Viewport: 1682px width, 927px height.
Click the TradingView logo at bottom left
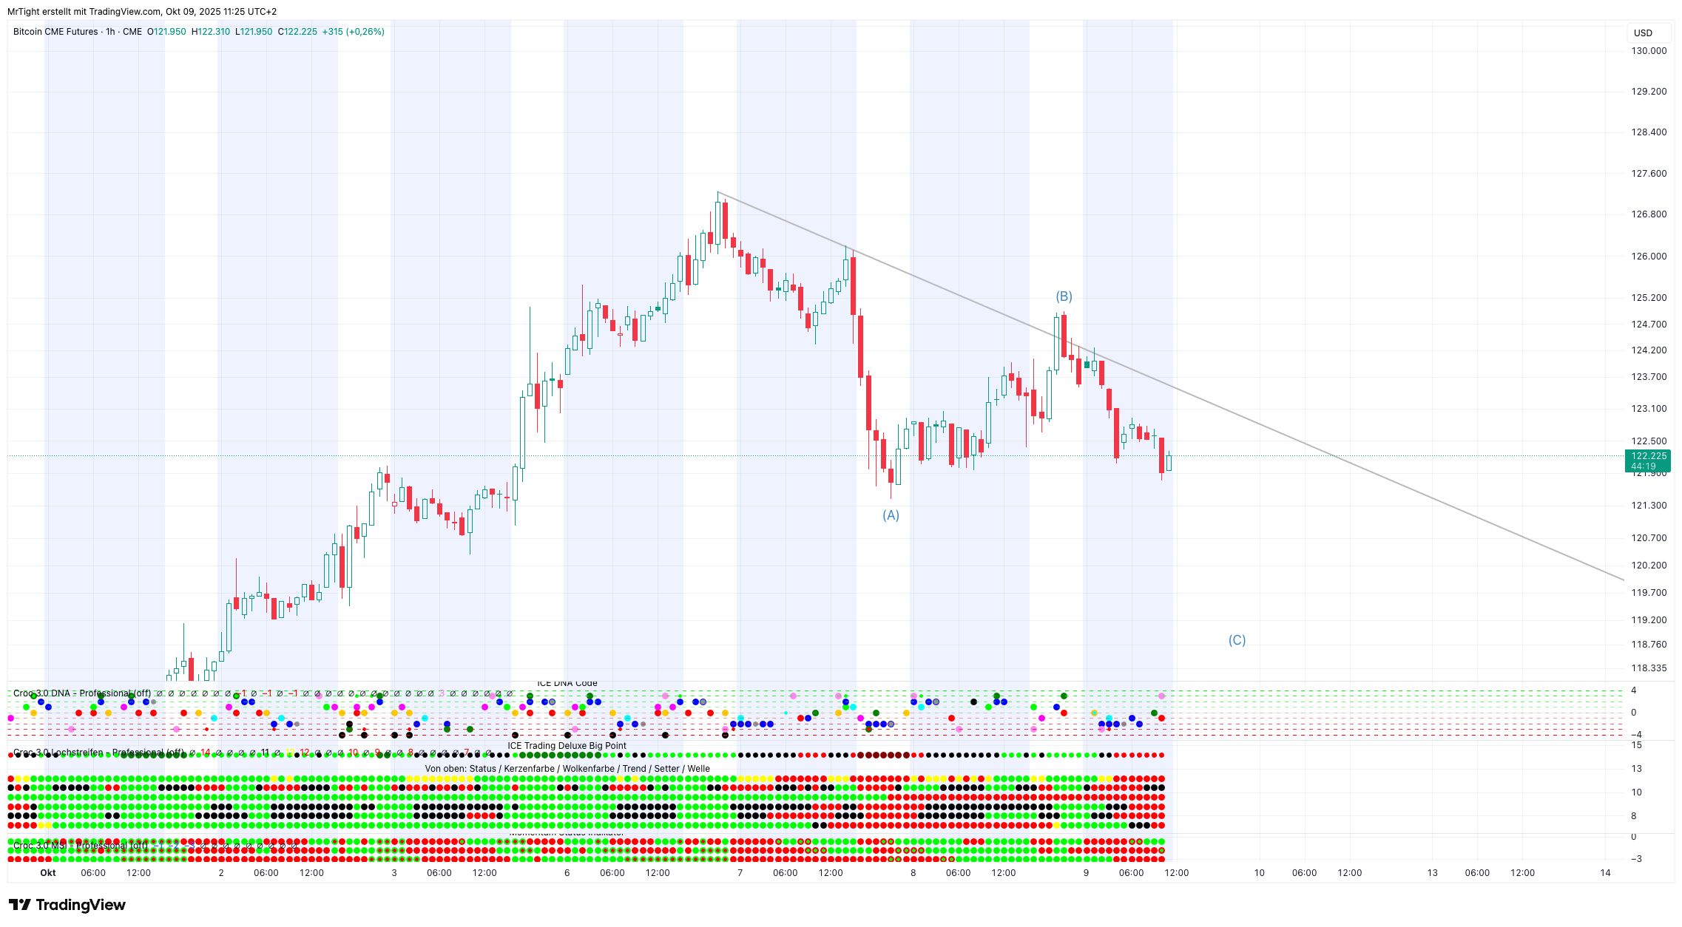click(67, 905)
